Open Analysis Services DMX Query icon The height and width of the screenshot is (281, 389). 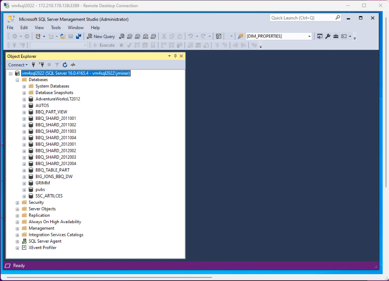[137, 36]
